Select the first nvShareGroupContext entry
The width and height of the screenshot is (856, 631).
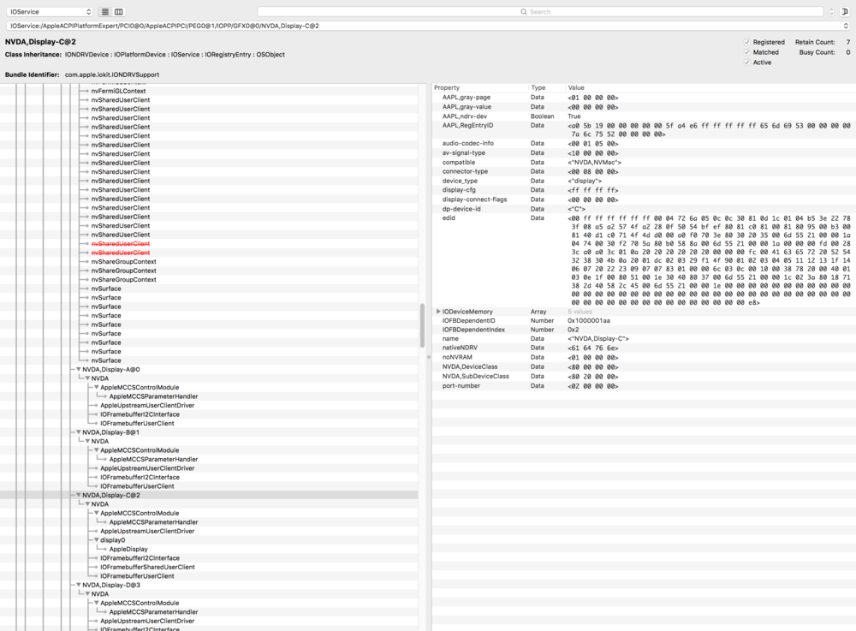click(124, 261)
